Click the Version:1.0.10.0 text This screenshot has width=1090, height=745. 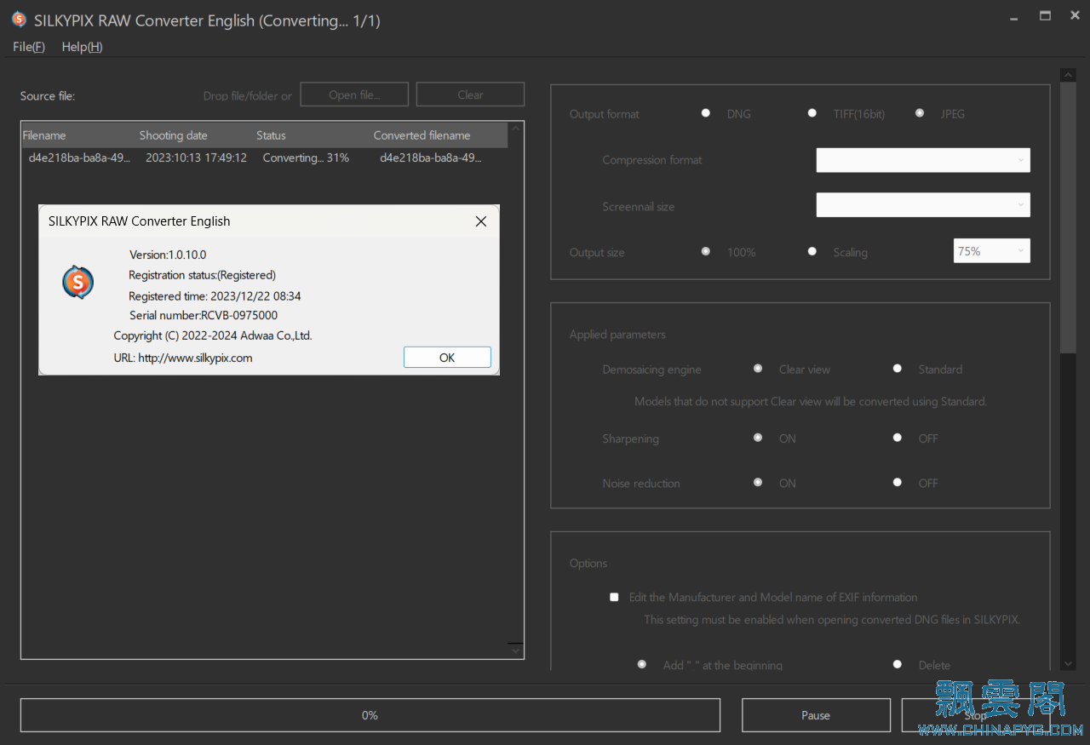[168, 255]
